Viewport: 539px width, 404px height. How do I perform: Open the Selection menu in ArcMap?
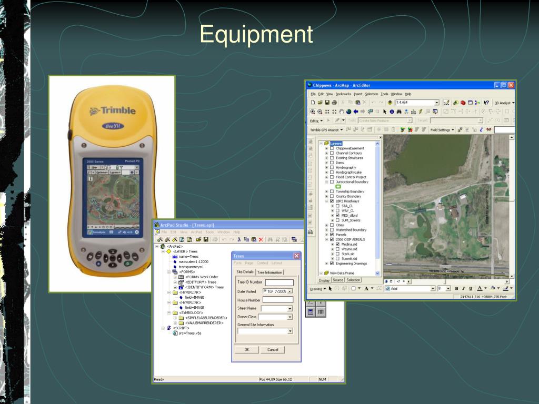(371, 94)
